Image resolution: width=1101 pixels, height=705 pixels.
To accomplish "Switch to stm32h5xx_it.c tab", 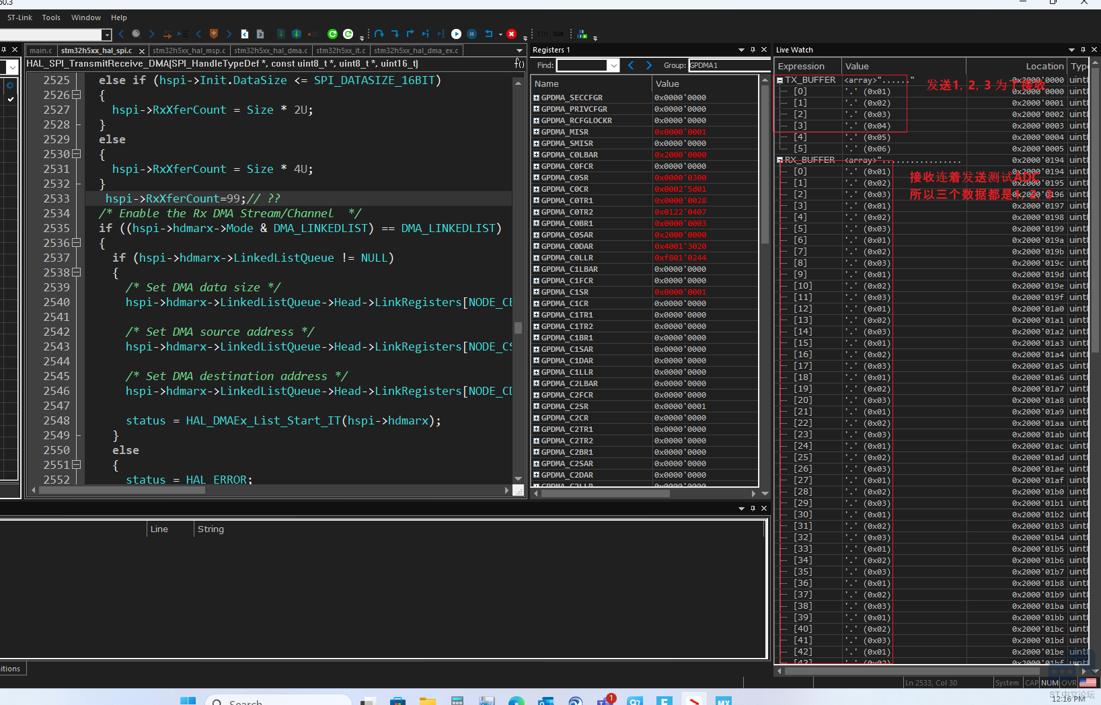I will click(x=341, y=50).
